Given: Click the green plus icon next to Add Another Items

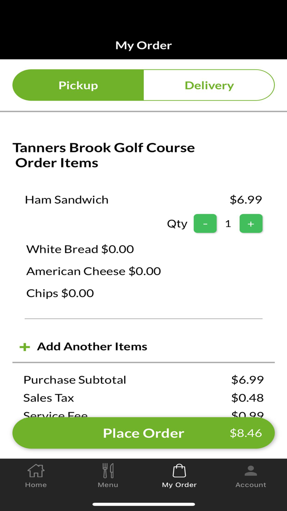Looking at the screenshot, I should pos(25,346).
